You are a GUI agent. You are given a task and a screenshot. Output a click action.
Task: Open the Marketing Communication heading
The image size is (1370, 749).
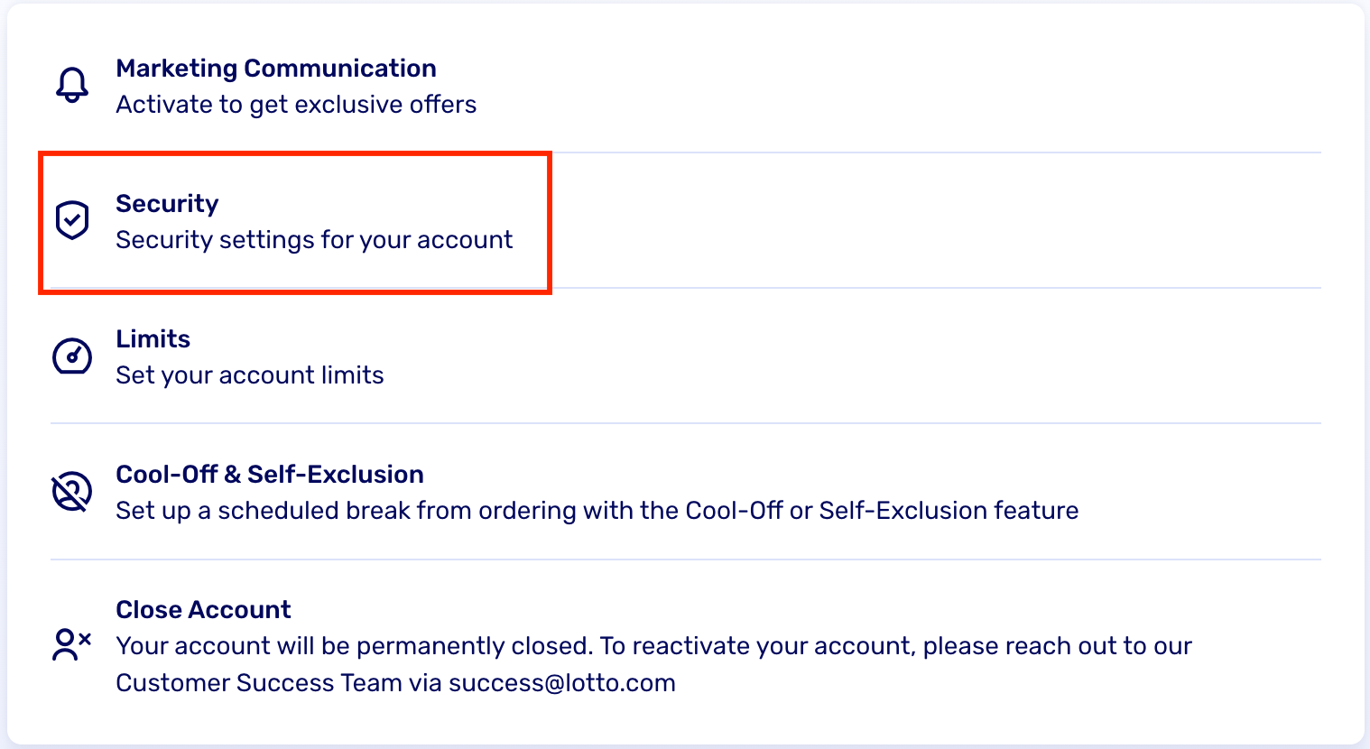[x=276, y=69]
